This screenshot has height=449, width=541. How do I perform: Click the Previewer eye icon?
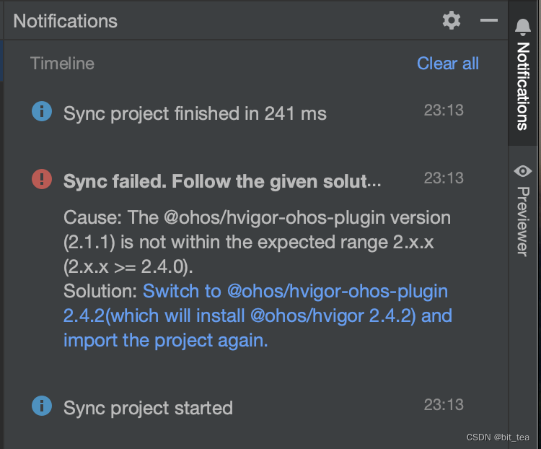[523, 171]
